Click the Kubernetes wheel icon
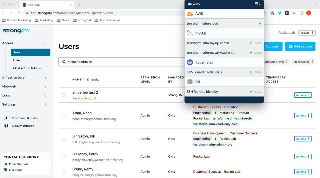Screen dimensions: 320x178 coord(190,62)
